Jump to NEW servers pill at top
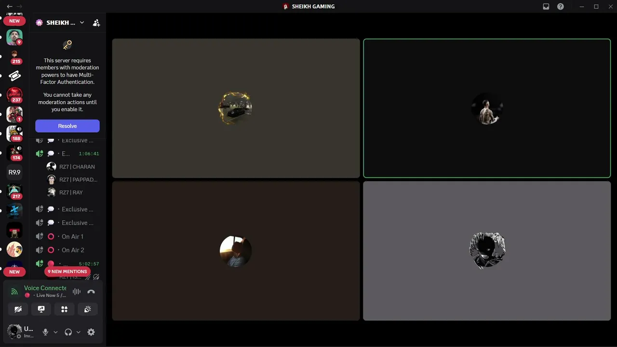617x347 pixels. (14, 21)
